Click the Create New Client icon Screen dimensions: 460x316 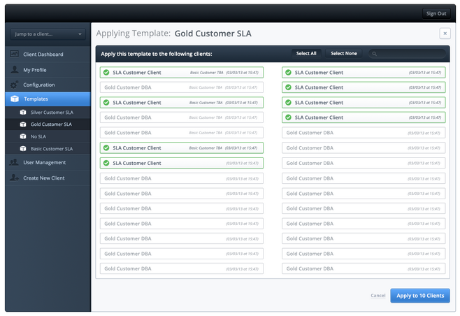tap(14, 178)
